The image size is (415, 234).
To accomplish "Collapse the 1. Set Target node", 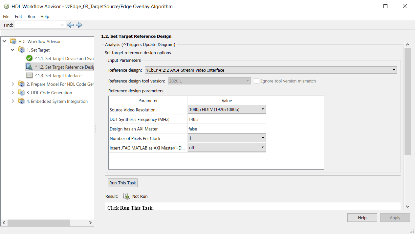I will pos(13,50).
